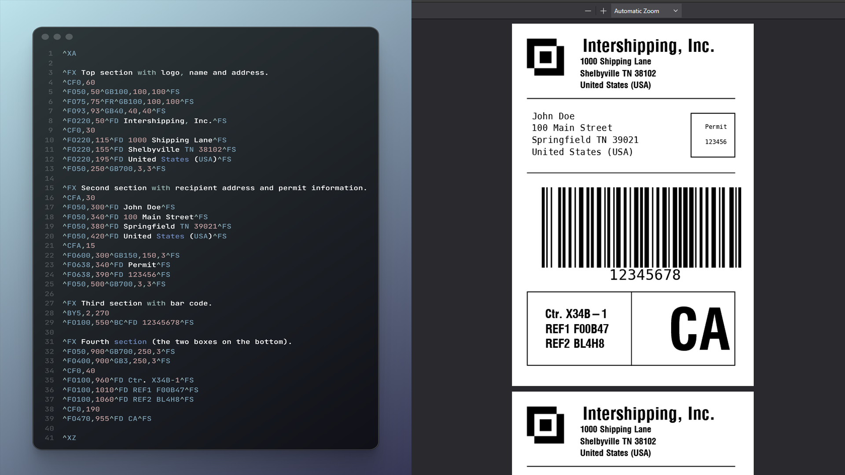Image resolution: width=845 pixels, height=475 pixels.
Task: Click the ^XZ closing code line
Action: (x=69, y=438)
